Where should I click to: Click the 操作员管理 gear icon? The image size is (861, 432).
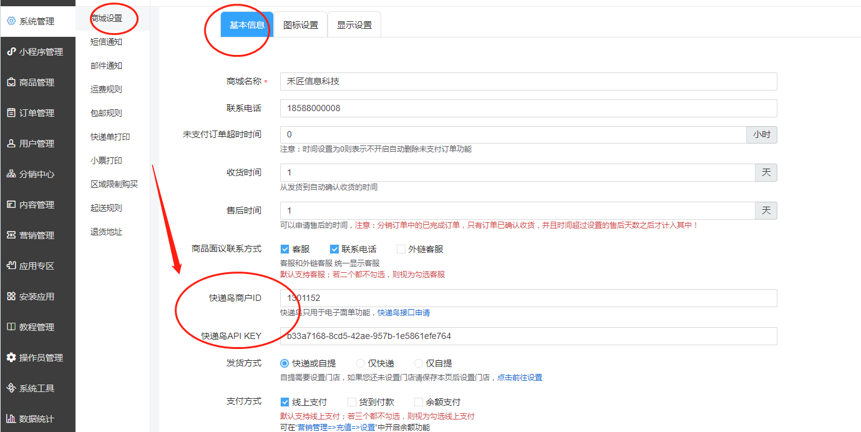point(11,358)
